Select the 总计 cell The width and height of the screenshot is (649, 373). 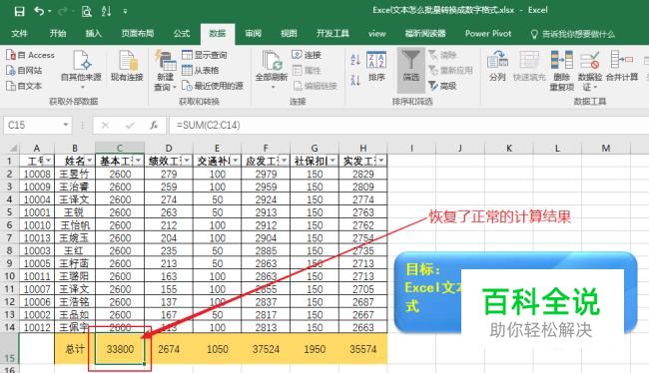(75, 349)
